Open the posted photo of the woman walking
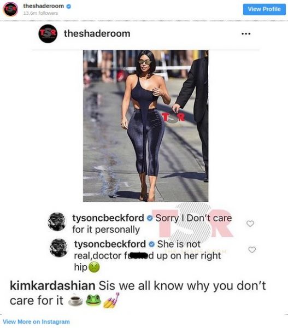 [x=145, y=126]
